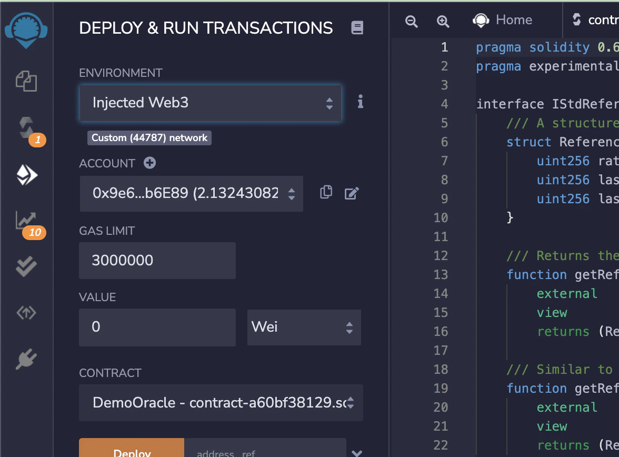Viewport: 619px width, 457px height.
Task: Zoom out editor with magnifier minus icon
Action: pos(412,22)
